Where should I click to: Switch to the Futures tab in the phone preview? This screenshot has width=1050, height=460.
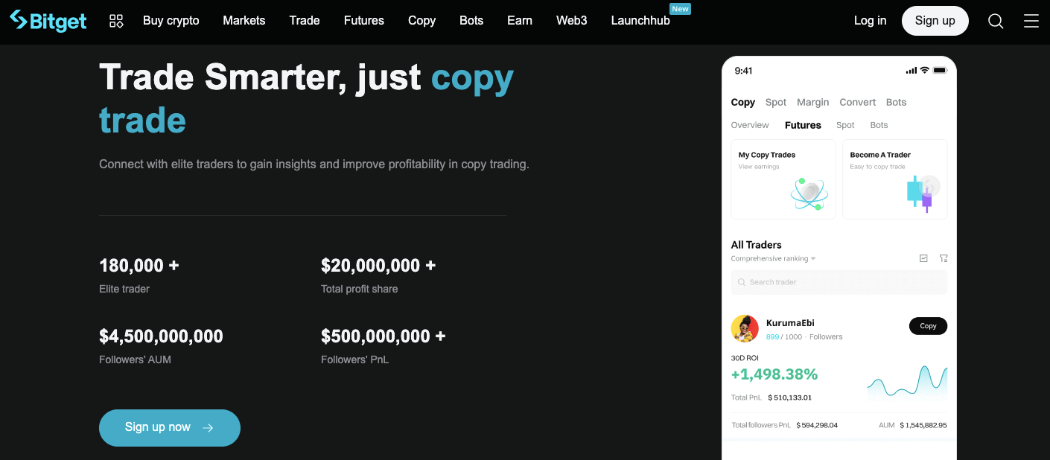[x=803, y=125]
